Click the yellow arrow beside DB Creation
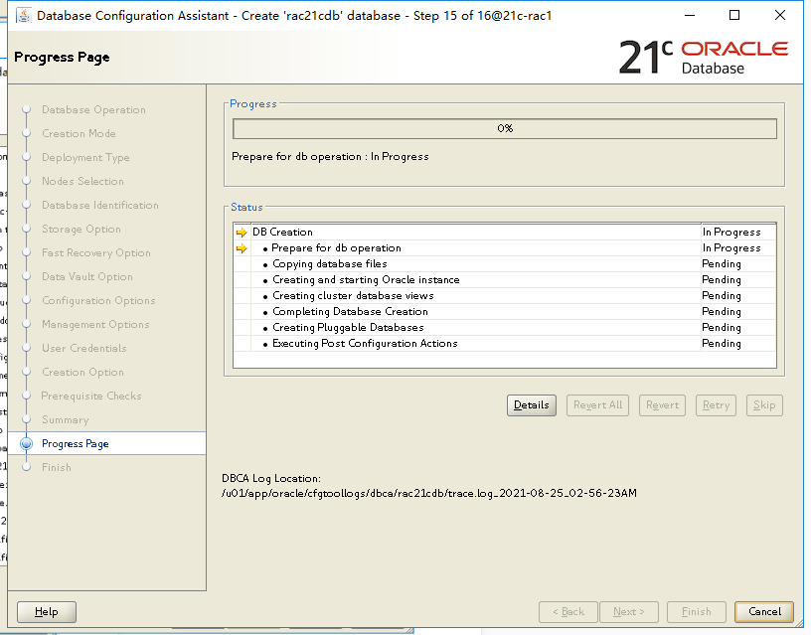The image size is (811, 635). 242,233
